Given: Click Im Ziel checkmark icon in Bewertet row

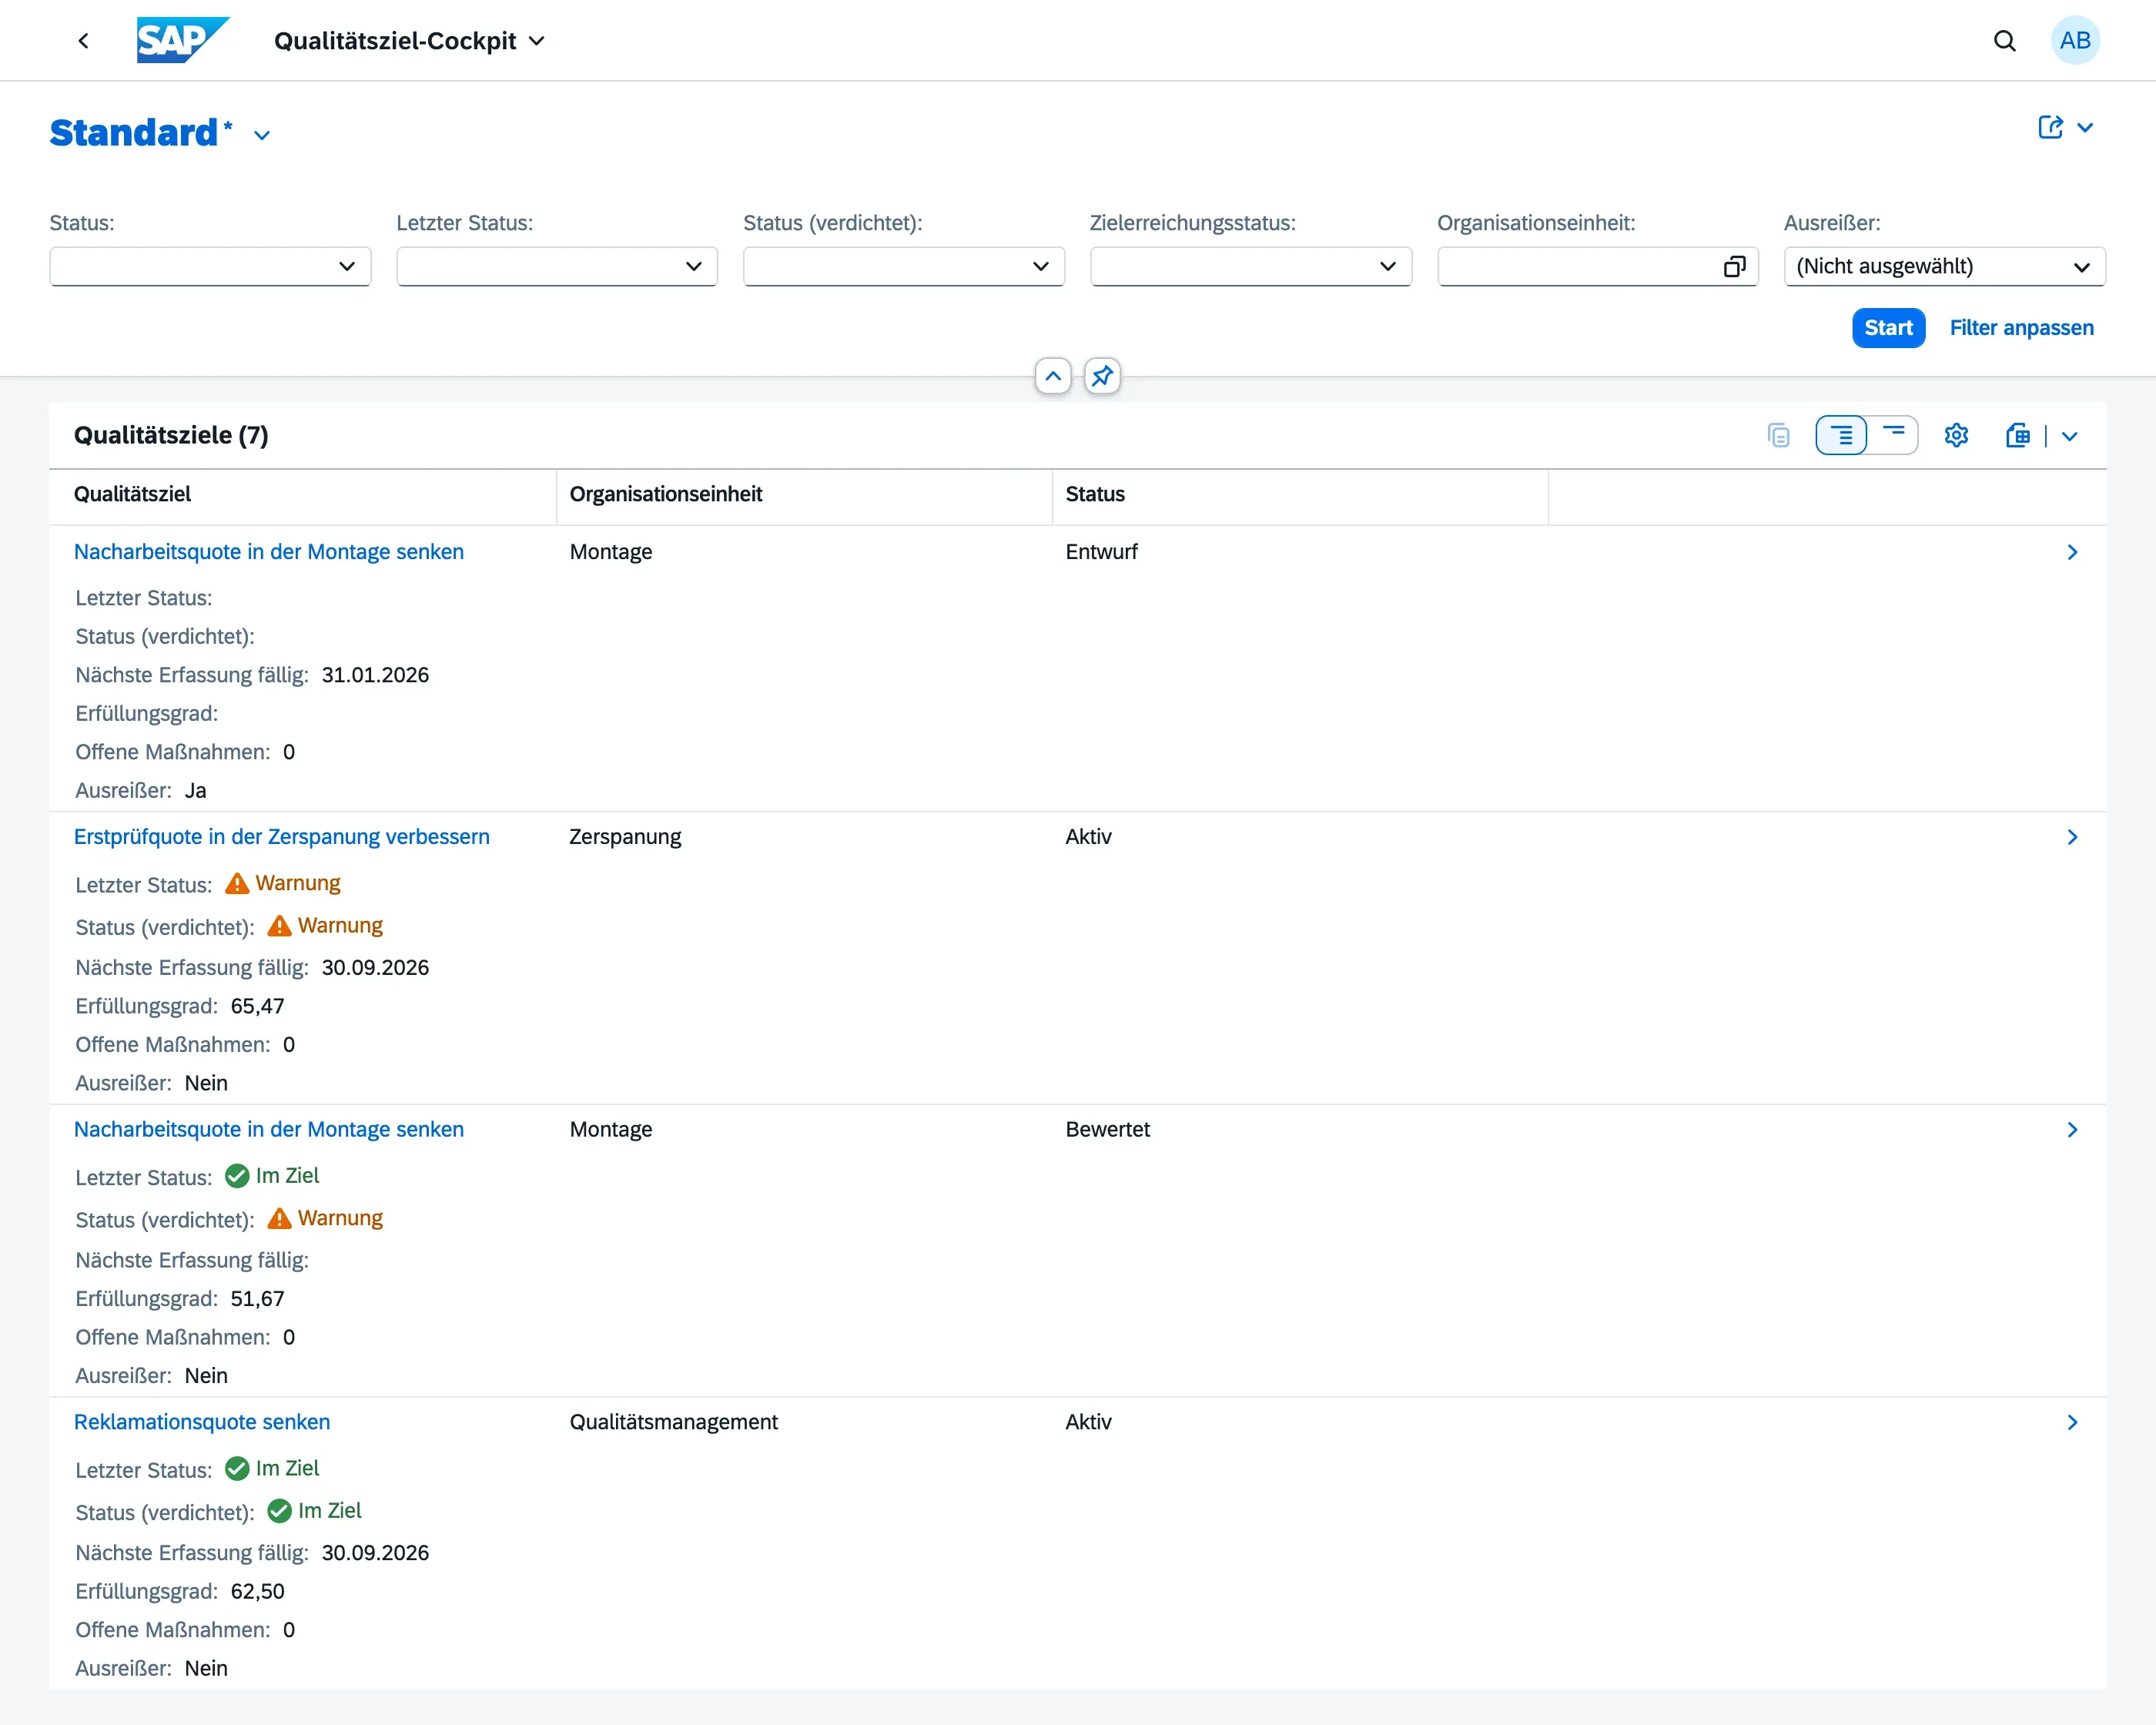Looking at the screenshot, I should click(x=237, y=1176).
